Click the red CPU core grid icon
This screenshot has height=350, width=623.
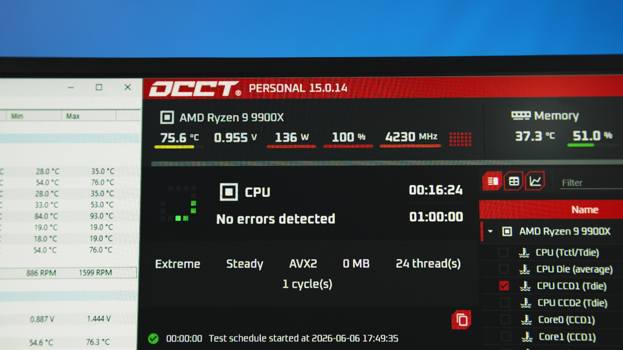point(461,138)
